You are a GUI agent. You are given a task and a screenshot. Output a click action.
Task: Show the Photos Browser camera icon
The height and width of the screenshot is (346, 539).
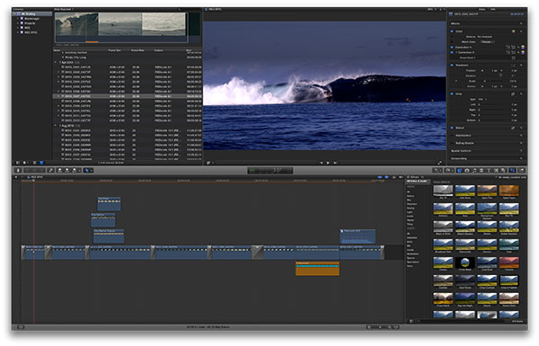coord(467,170)
